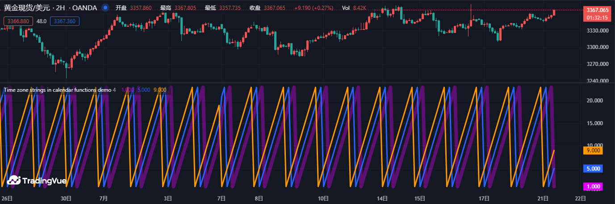
Task: Click the TradingVue logo watermark
Action: (37, 180)
